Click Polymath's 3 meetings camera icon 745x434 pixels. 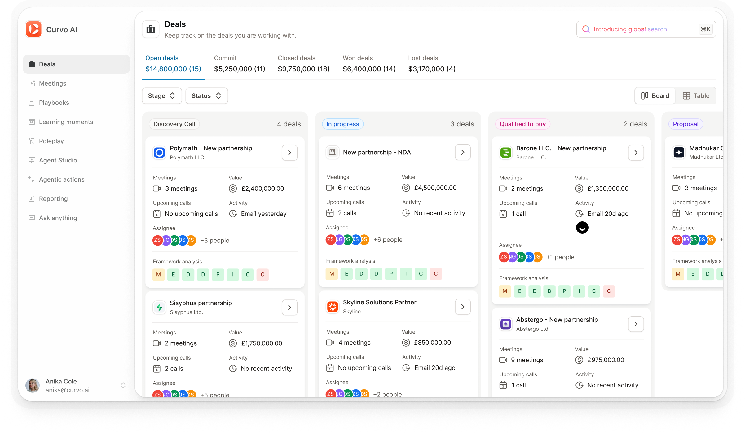click(157, 188)
